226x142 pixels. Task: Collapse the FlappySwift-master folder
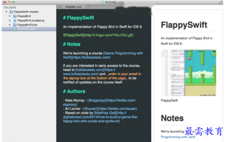click(6, 12)
